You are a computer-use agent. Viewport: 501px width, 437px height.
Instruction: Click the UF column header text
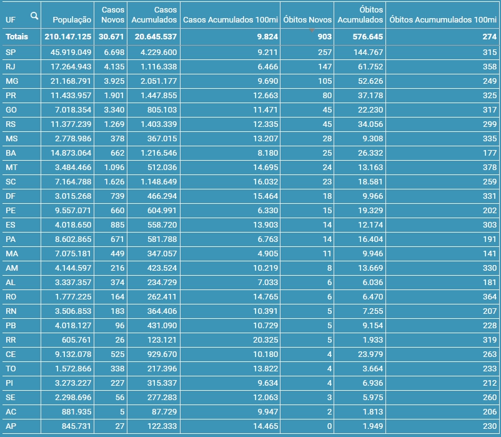pyautogui.click(x=10, y=20)
